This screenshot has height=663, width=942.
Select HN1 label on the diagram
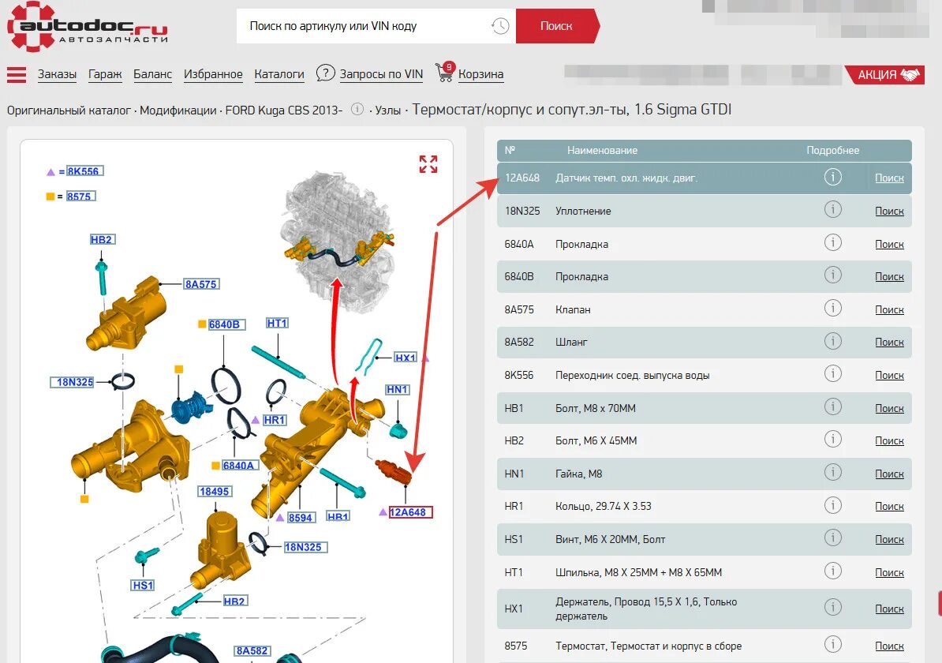point(397,389)
